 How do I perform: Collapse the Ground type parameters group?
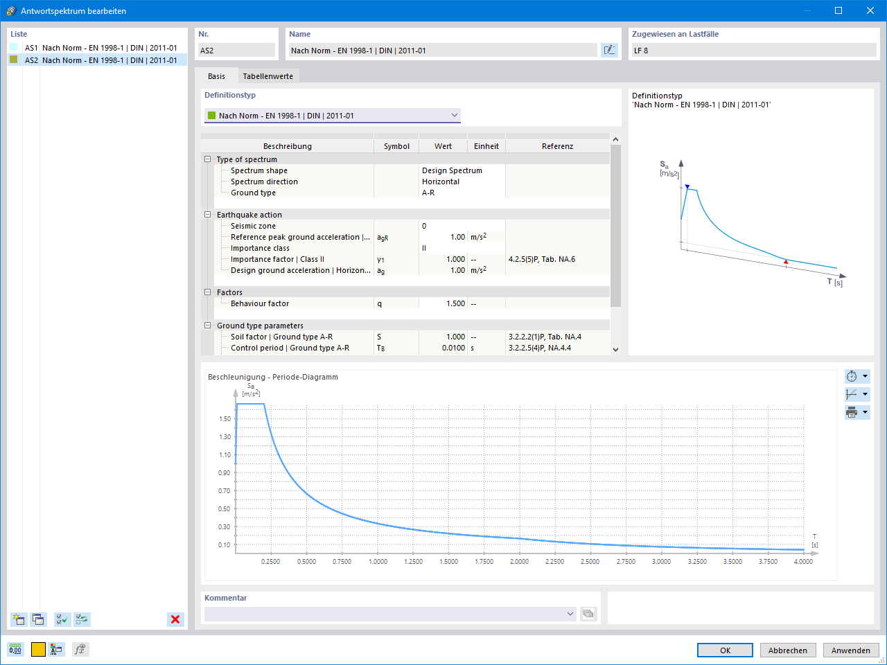pos(207,326)
